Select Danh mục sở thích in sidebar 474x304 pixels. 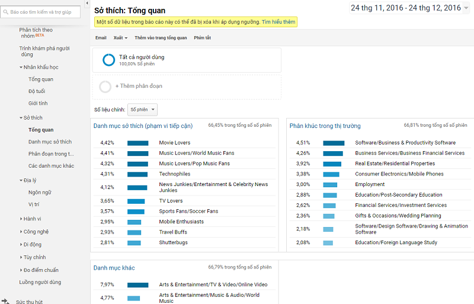pos(50,142)
